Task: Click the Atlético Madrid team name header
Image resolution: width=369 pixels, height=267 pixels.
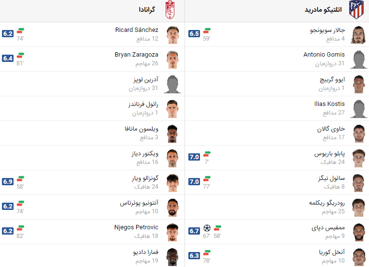Action: 323,10
